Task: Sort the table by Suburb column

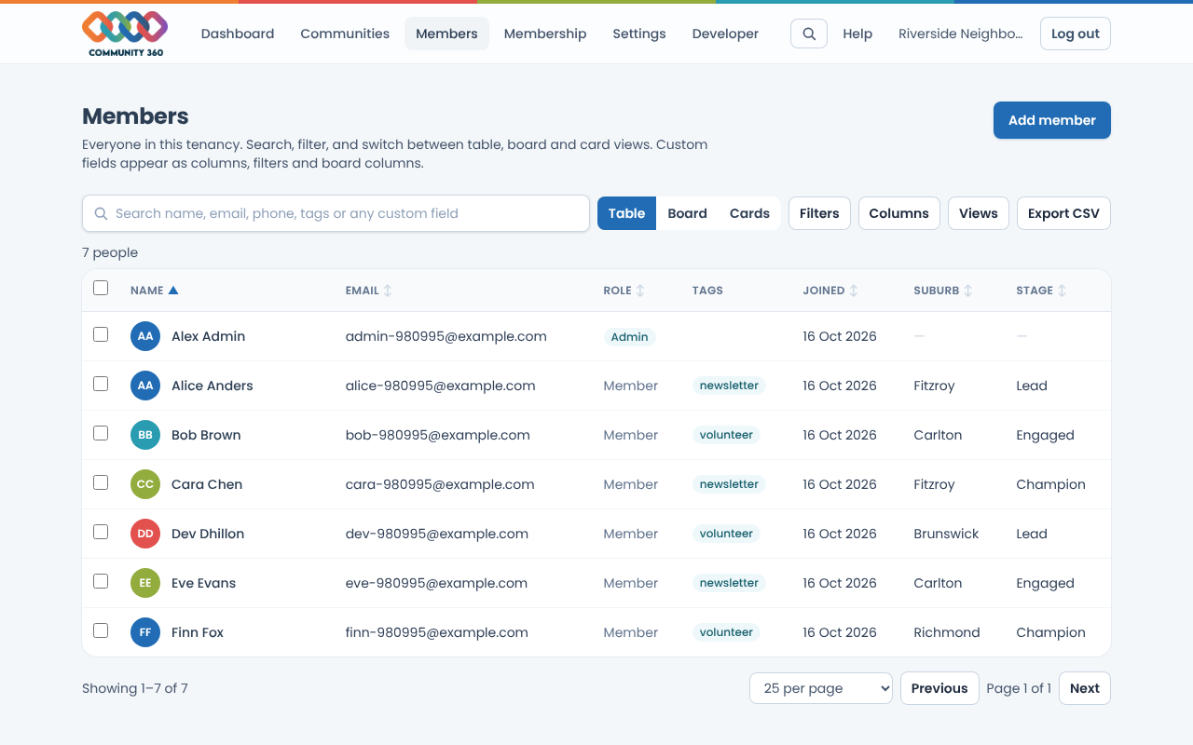Action: [x=943, y=291]
